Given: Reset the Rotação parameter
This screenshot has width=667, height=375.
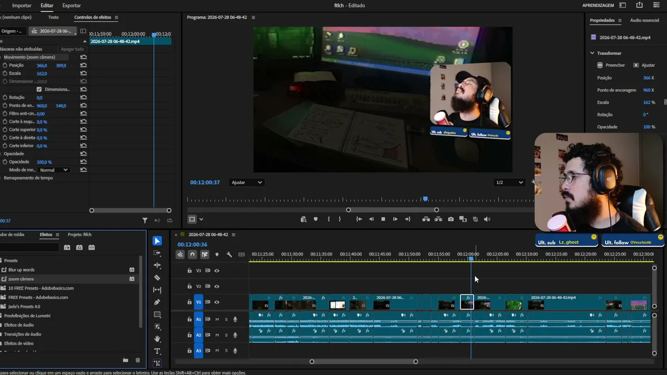Looking at the screenshot, I should tap(83, 97).
